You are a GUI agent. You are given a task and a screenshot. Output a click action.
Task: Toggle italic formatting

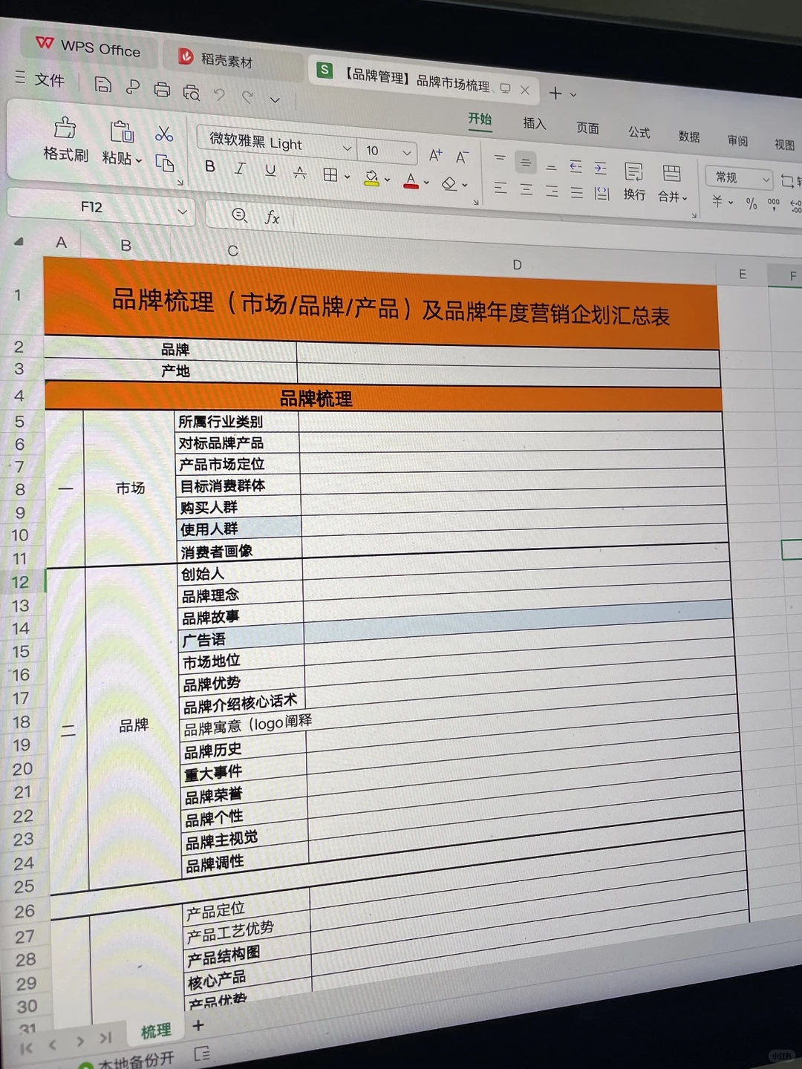click(x=239, y=168)
